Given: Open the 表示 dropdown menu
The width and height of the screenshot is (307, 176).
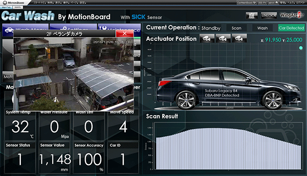Looking at the screenshot, I should click(58, 3).
